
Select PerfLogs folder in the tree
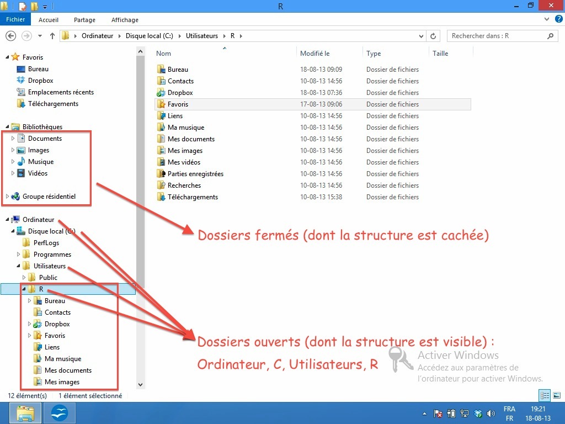[46, 243]
